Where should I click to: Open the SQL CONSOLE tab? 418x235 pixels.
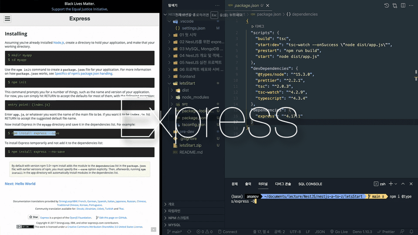[310, 184]
